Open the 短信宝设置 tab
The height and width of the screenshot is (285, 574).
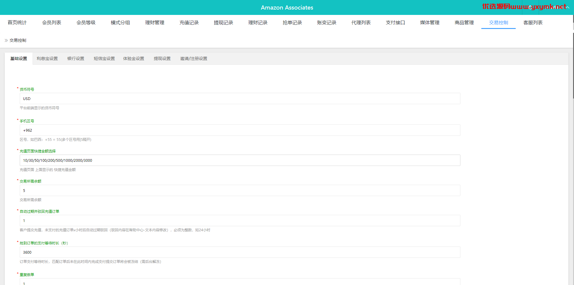pyautogui.click(x=104, y=58)
